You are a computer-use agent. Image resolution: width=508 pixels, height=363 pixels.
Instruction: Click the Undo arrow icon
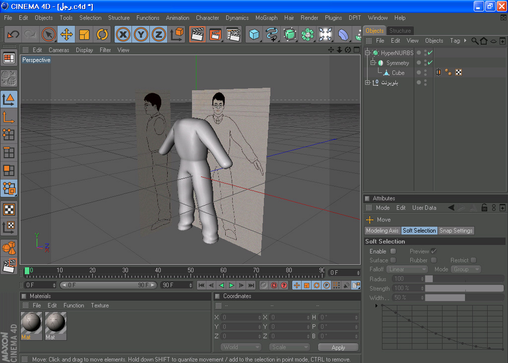point(13,34)
